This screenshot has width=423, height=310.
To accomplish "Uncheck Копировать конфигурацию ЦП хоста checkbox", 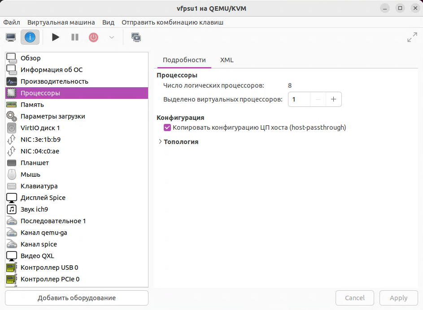I will click(x=168, y=127).
